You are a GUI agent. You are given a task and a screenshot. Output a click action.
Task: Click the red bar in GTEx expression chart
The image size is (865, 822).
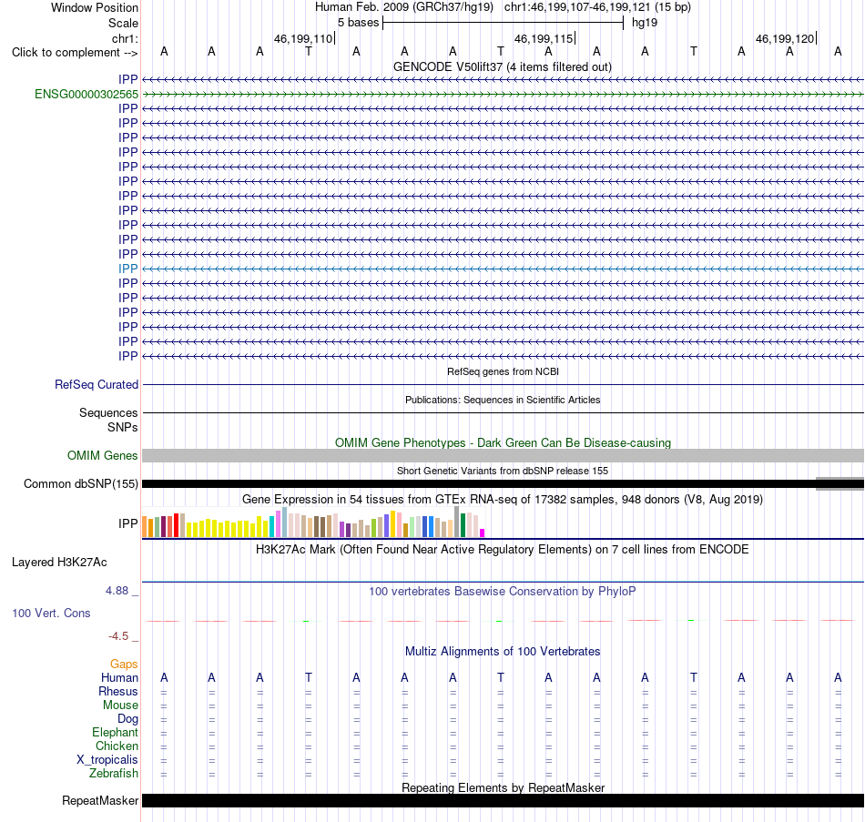click(x=176, y=525)
